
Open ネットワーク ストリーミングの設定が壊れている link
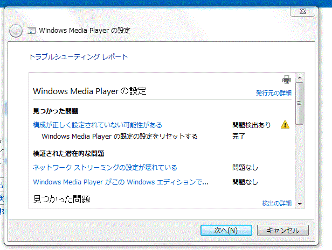[x=105, y=167]
